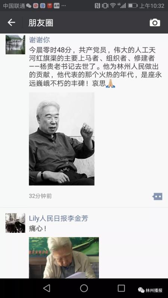Tap the battery indicator in status bar
The width and height of the screenshot is (168, 298).
coord(133,6)
